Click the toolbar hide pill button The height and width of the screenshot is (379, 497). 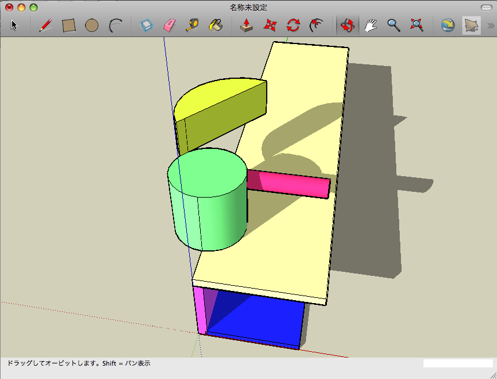tap(486, 8)
